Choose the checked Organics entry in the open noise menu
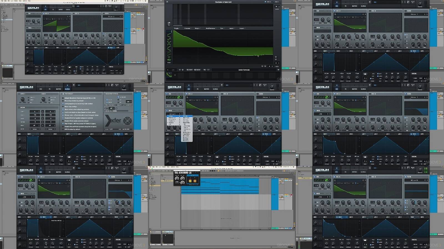 174,123
